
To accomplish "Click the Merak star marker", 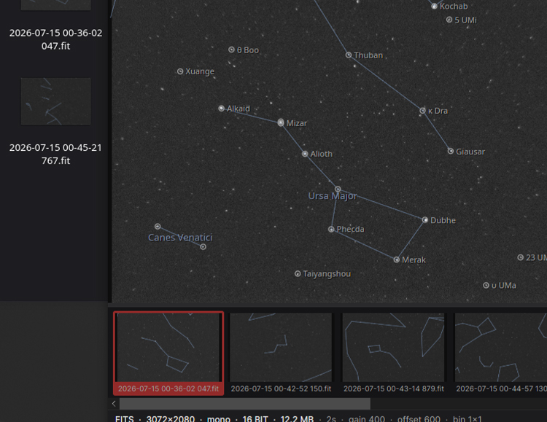I will click(396, 259).
